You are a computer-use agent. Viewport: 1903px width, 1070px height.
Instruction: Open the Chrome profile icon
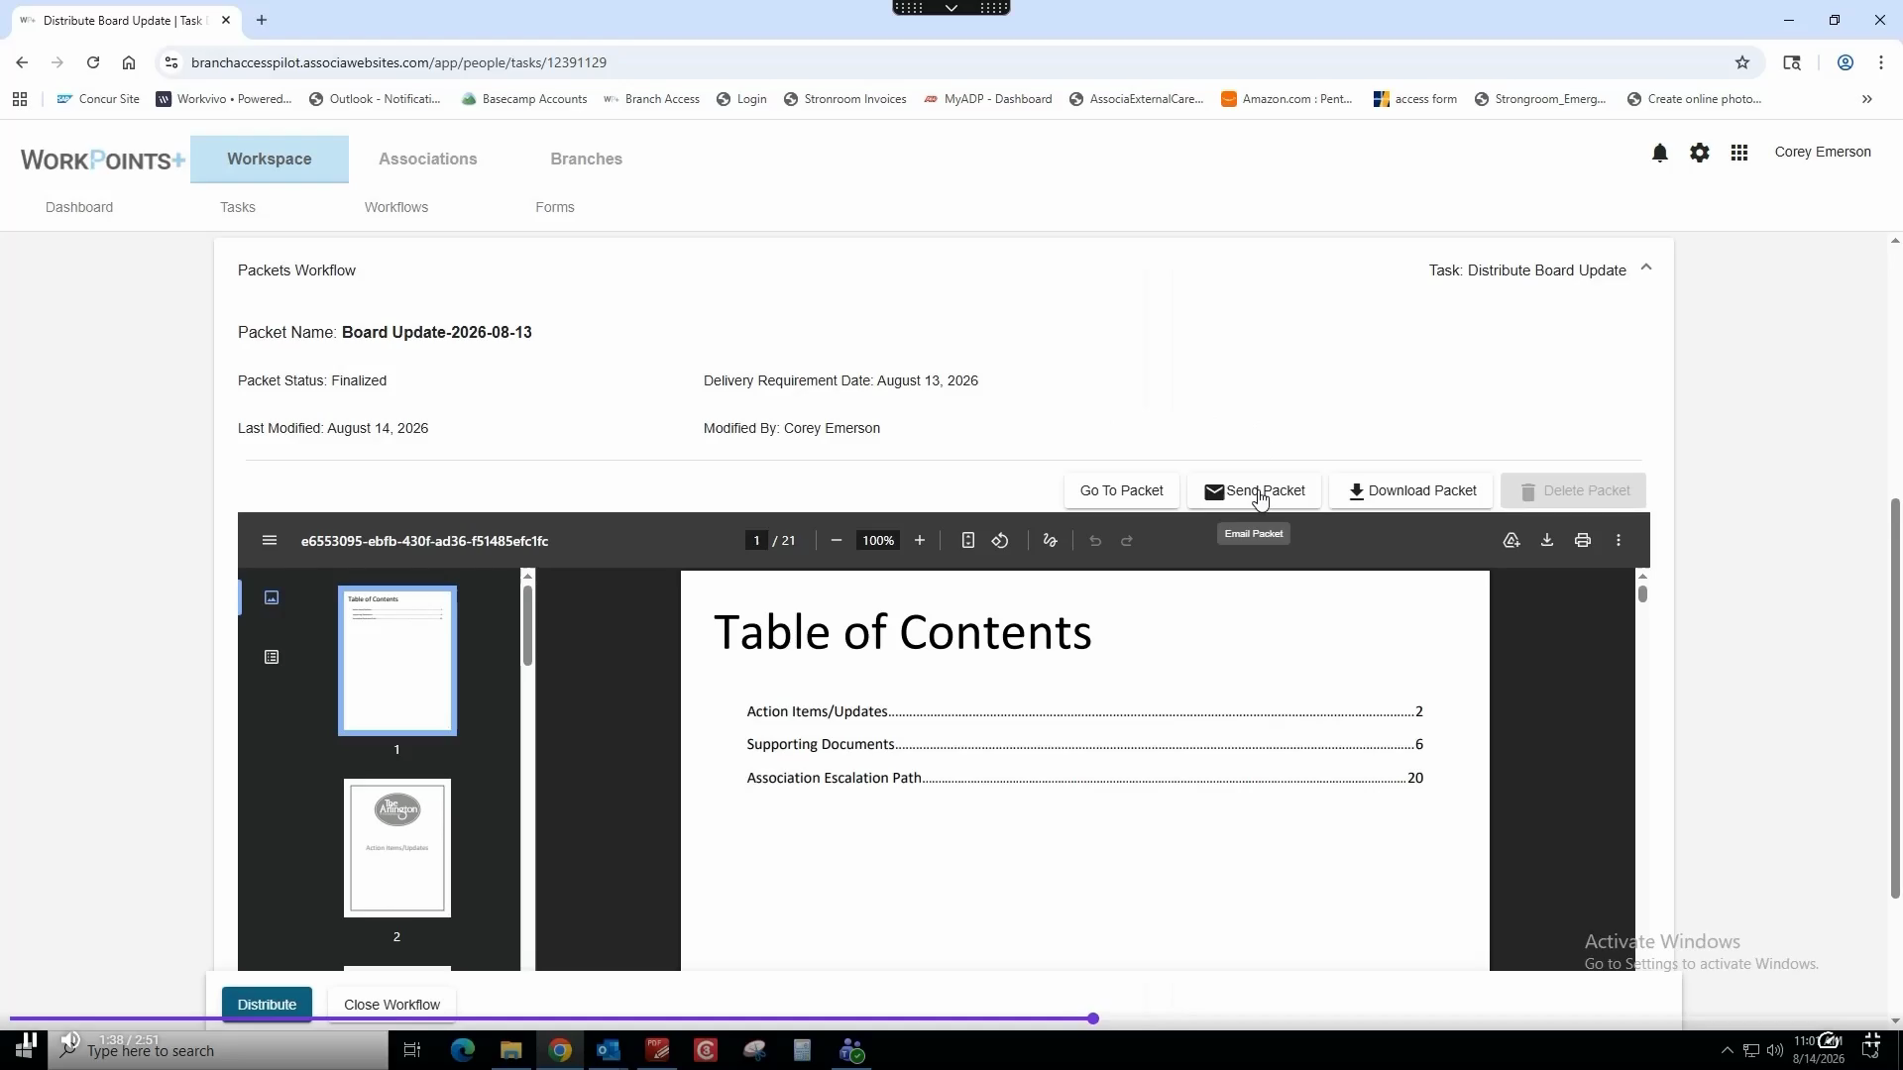[x=1846, y=62]
